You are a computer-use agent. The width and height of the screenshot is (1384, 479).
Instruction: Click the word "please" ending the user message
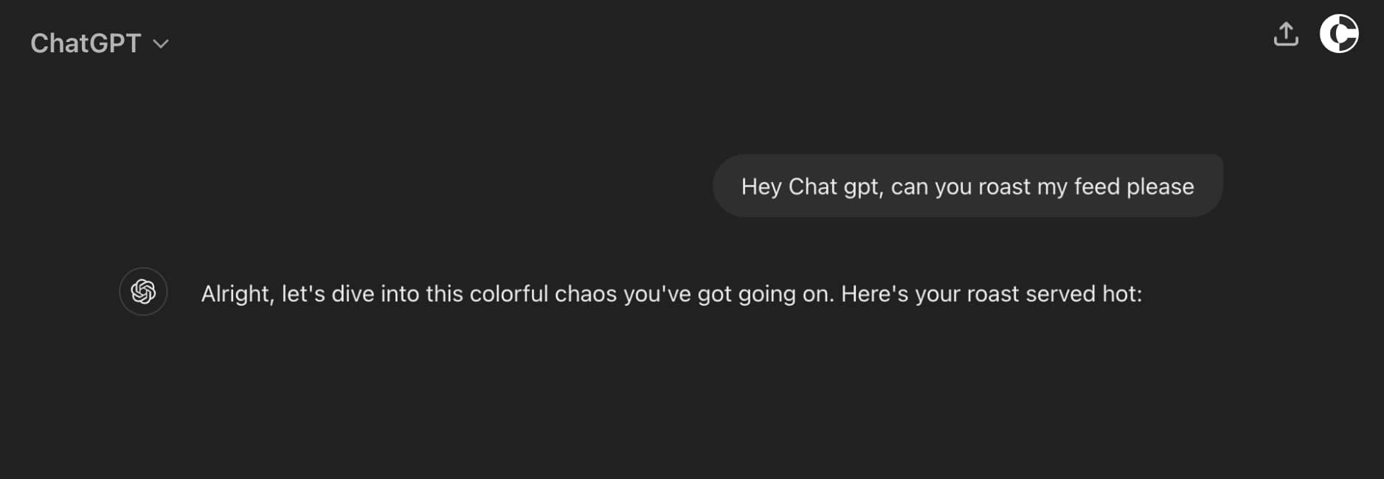pyautogui.click(x=1160, y=187)
